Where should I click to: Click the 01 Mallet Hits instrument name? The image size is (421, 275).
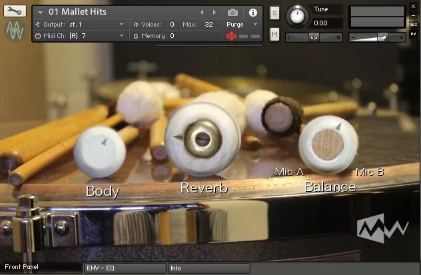tap(77, 12)
